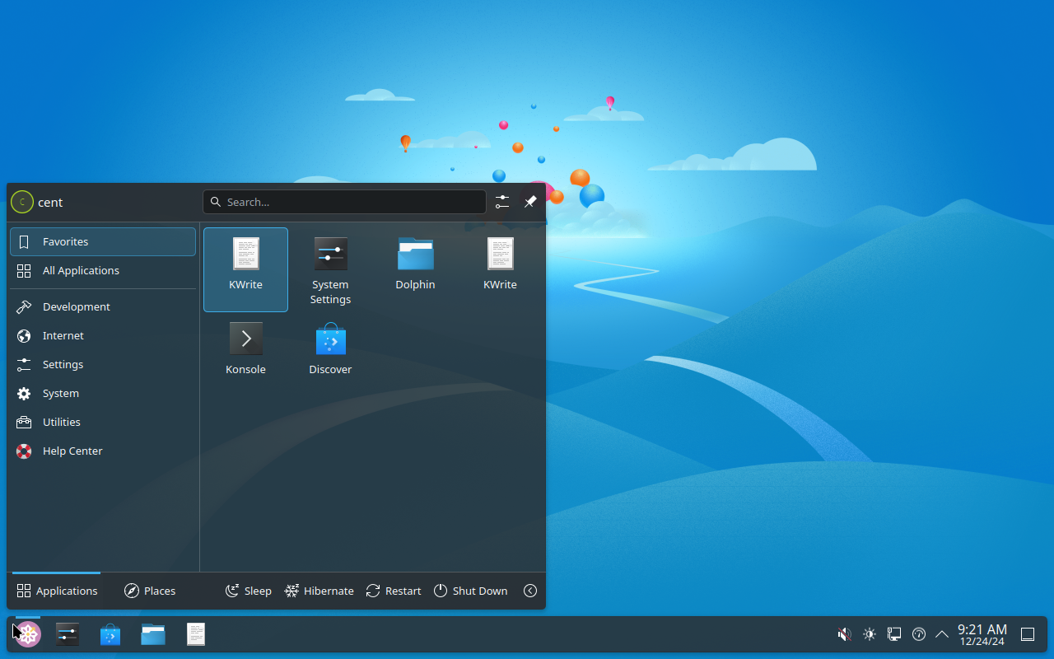Open the search options filter icon
1054x659 pixels.
tap(502, 201)
